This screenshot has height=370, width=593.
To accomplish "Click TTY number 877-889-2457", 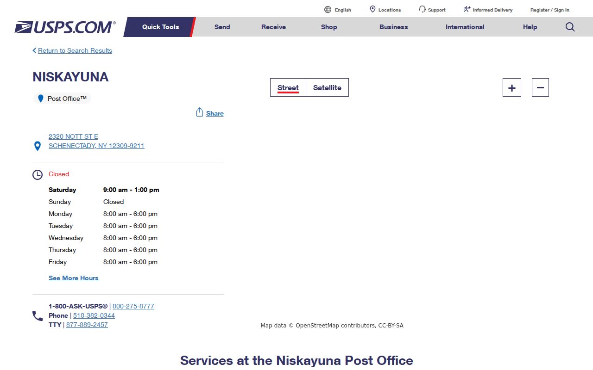I will pyautogui.click(x=87, y=325).
